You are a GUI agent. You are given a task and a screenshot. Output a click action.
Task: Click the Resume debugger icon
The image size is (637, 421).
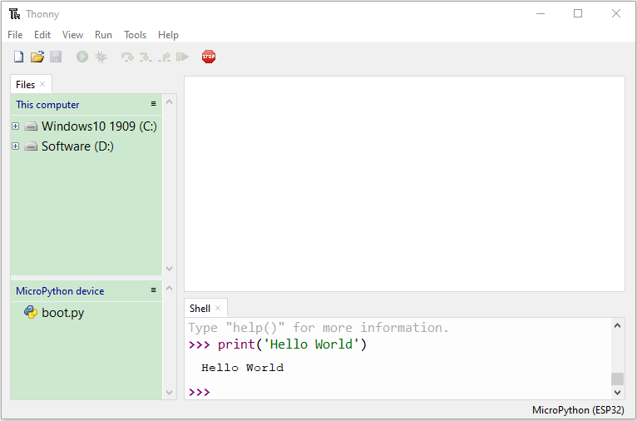coord(182,57)
